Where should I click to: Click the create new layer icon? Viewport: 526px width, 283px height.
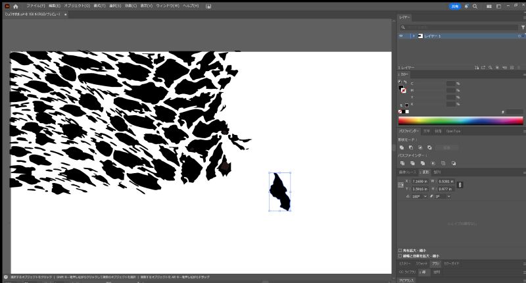coord(510,67)
